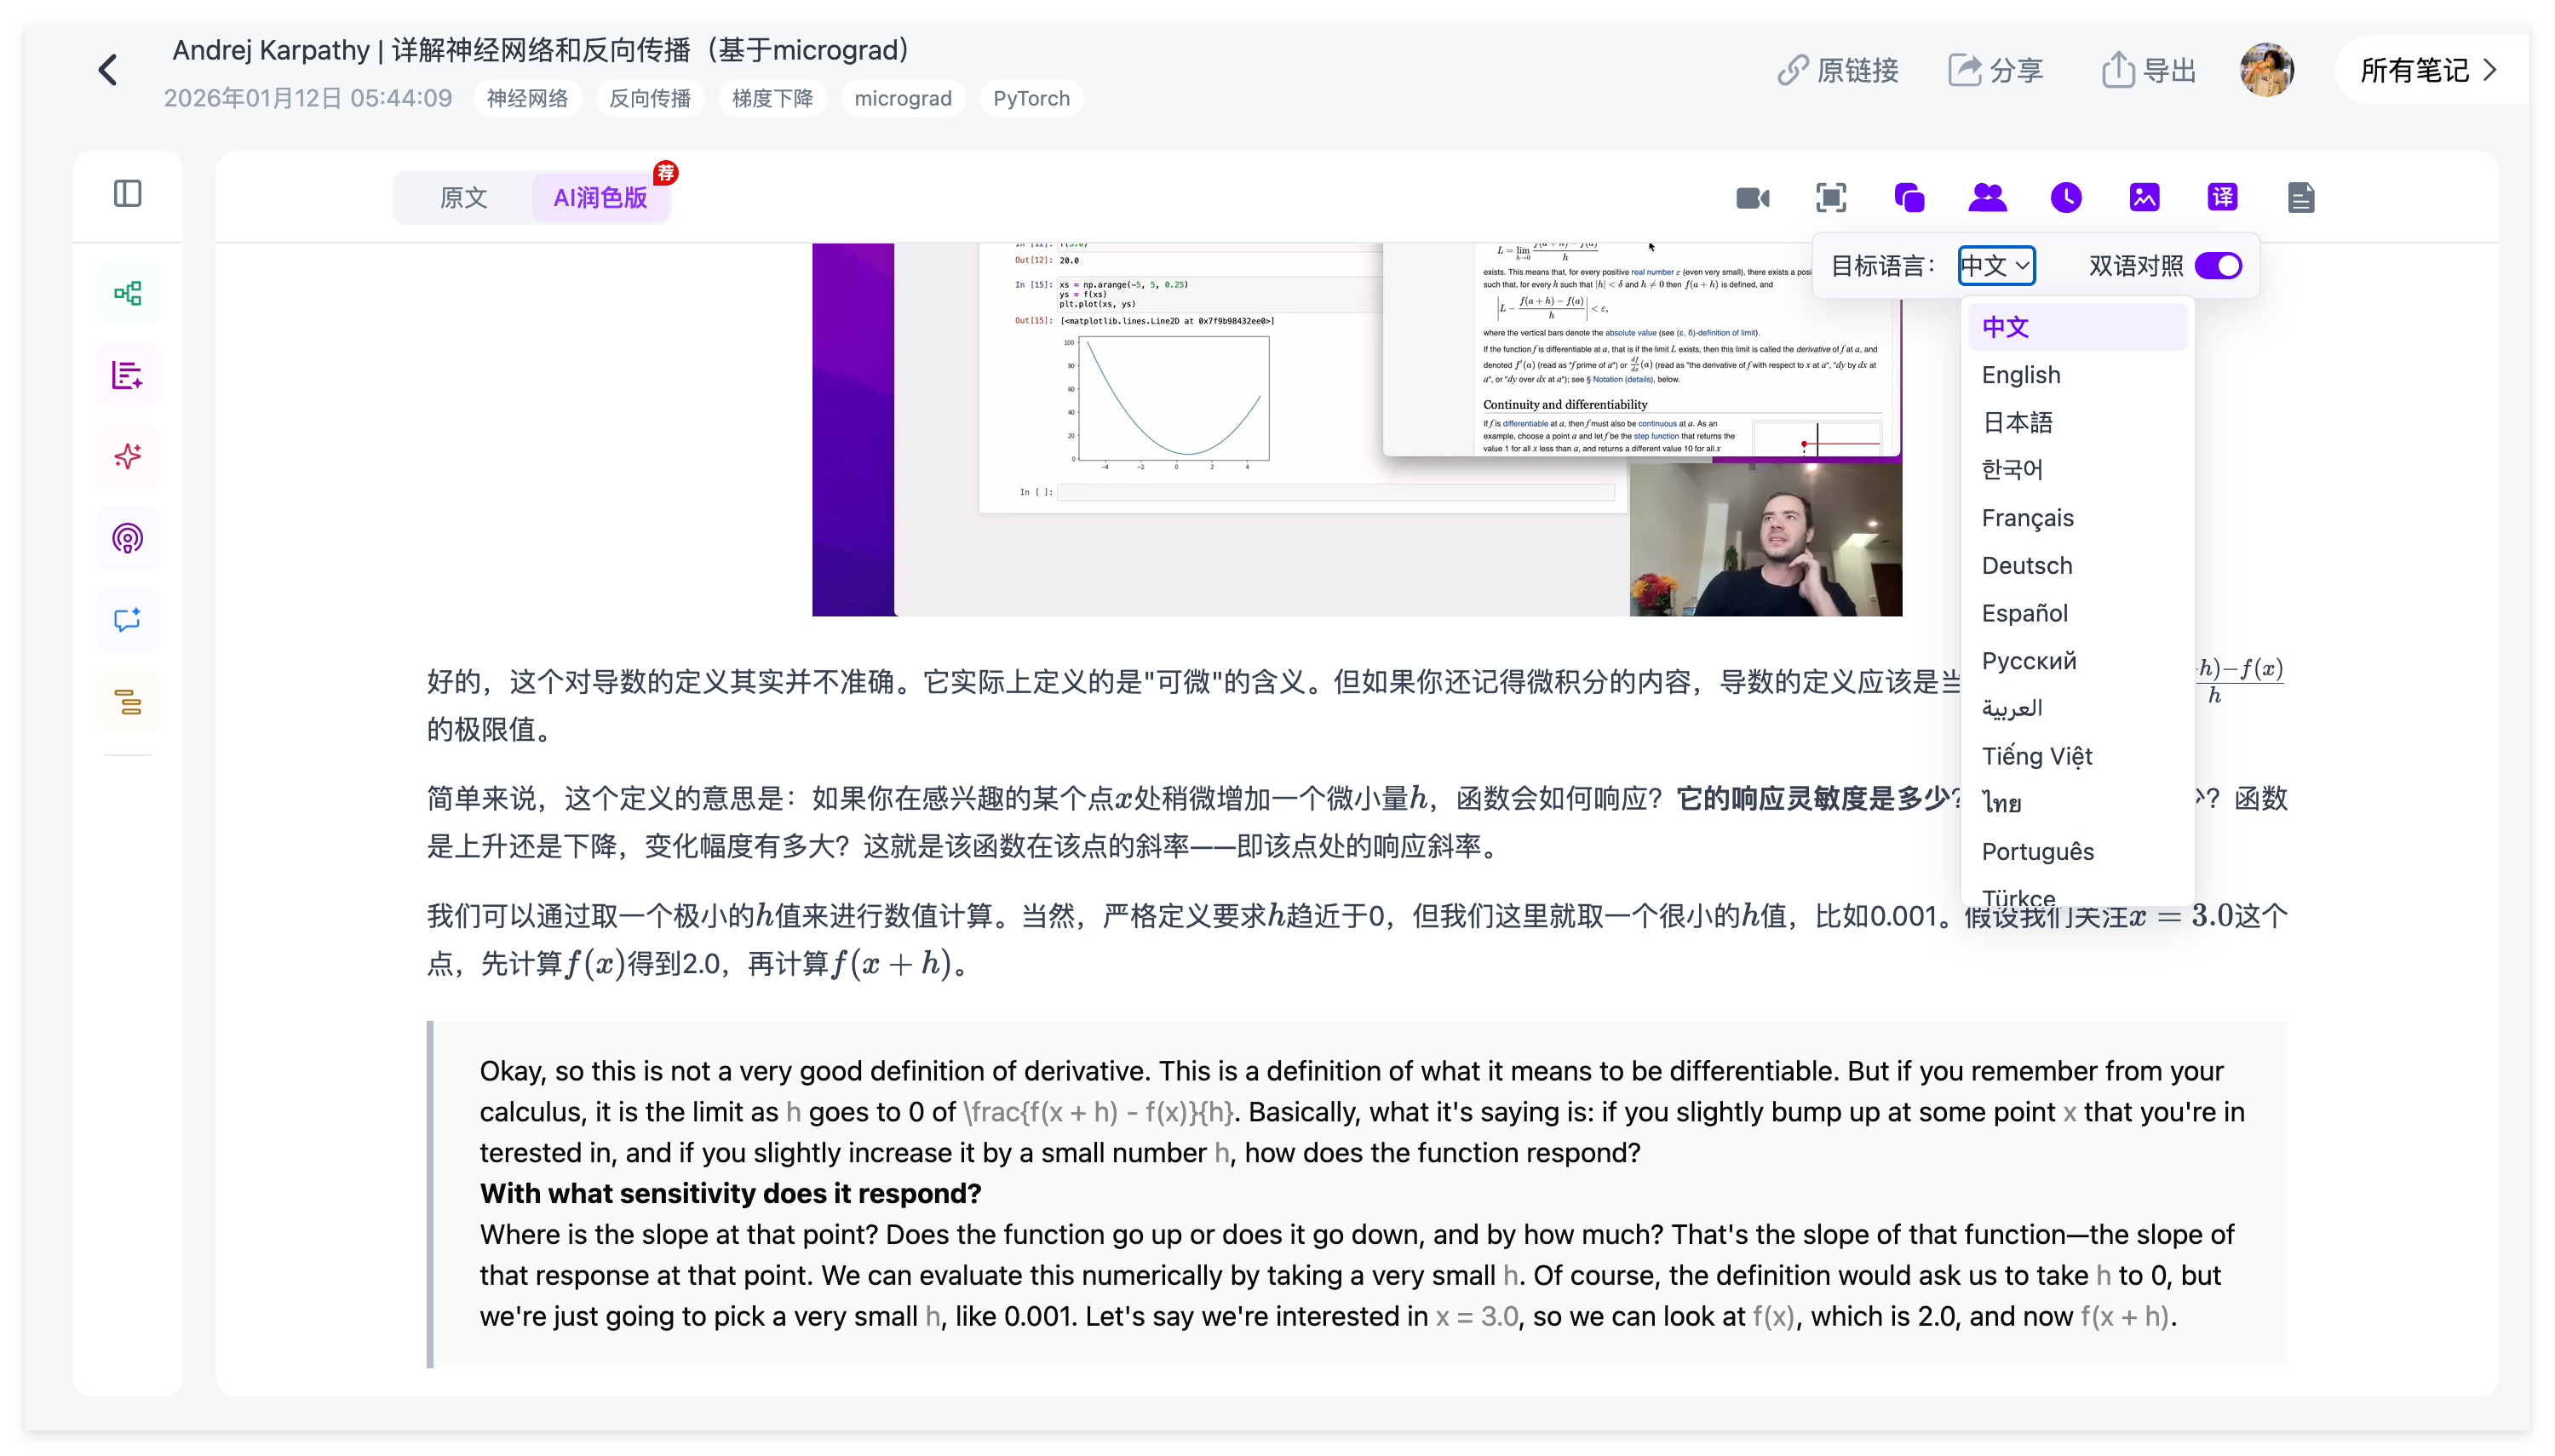This screenshot has width=2555, height=1456.
Task: Click the video camera toolbar icon
Action: [x=1752, y=198]
